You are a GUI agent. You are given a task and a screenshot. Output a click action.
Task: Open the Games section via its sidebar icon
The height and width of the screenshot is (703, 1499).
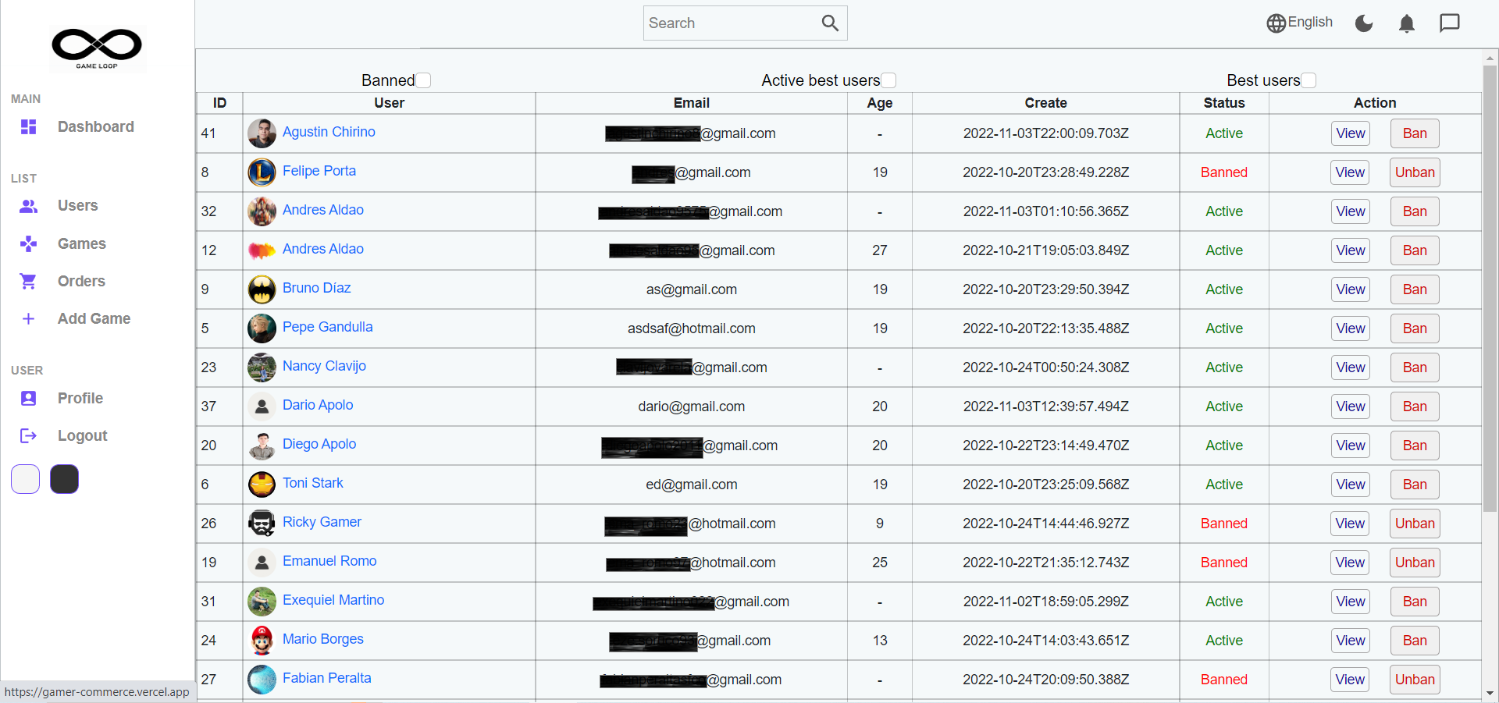pos(28,243)
